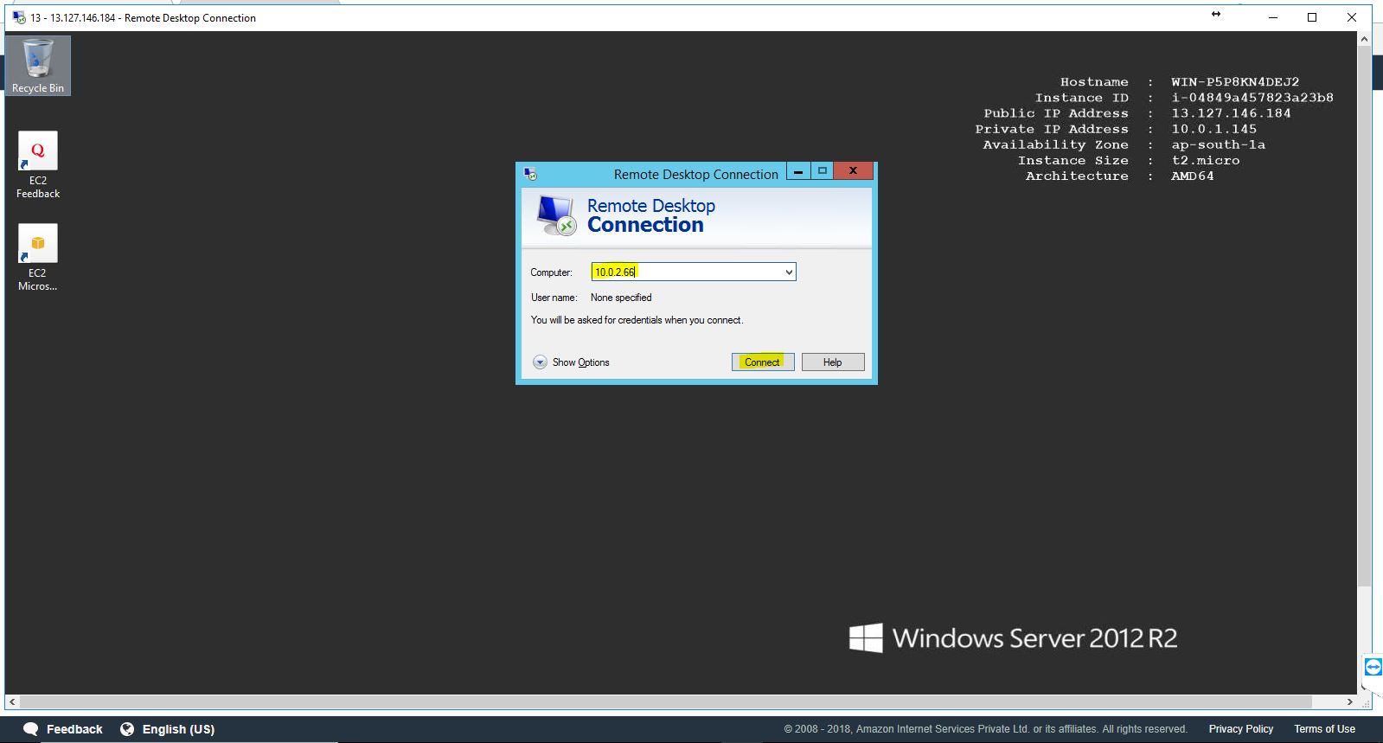The image size is (1383, 743).
Task: Open the Terms of Use link
Action: point(1324,729)
